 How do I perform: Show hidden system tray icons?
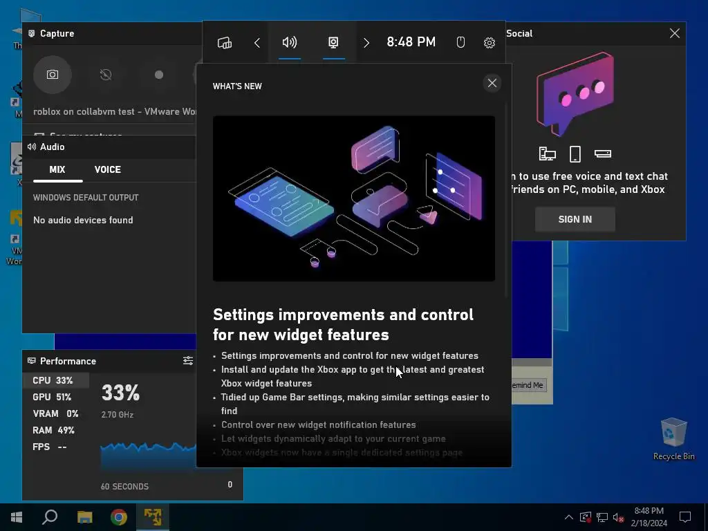point(569,517)
